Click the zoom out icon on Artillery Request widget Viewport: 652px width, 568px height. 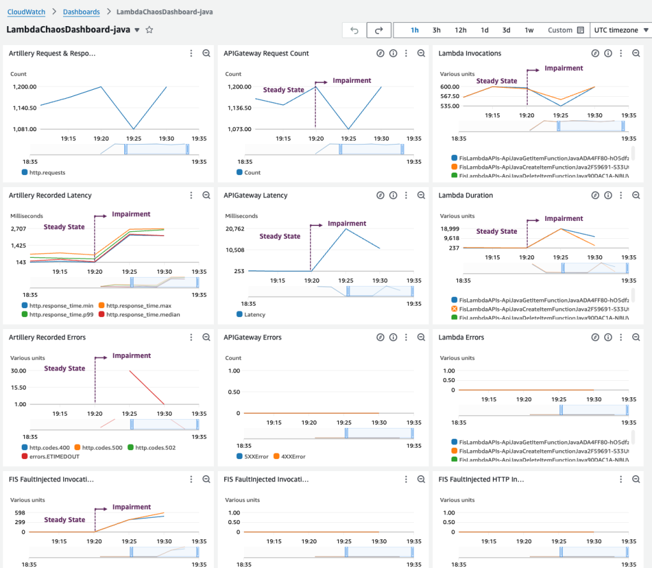click(x=206, y=53)
